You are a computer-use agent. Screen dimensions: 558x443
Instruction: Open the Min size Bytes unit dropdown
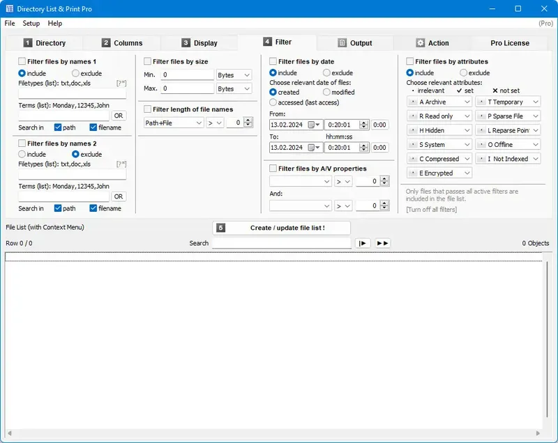pos(234,75)
